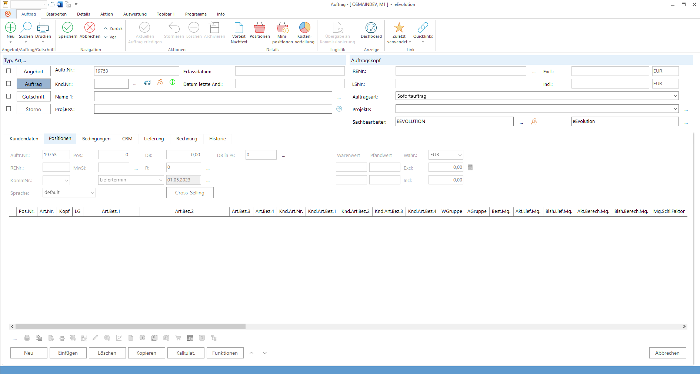Tick the checkbox next to Auftrag
Image resolution: width=700 pixels, height=374 pixels.
[x=9, y=84]
